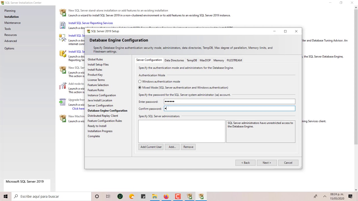The height and width of the screenshot is (201, 358).
Task: Focus the Enter password field
Action: [229, 102]
